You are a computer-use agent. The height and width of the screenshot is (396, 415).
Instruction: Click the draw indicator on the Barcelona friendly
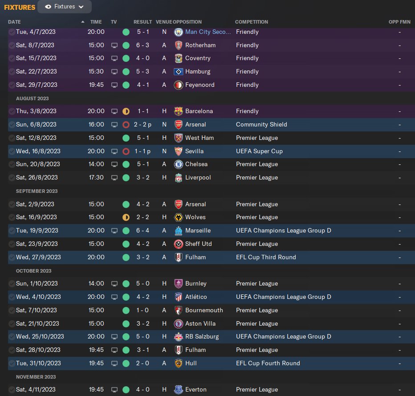click(x=126, y=111)
